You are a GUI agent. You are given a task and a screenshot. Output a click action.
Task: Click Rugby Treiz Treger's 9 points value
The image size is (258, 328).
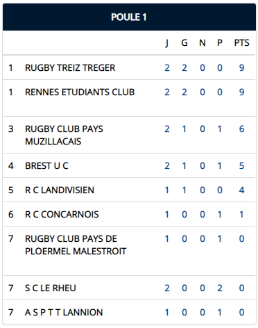(241, 68)
